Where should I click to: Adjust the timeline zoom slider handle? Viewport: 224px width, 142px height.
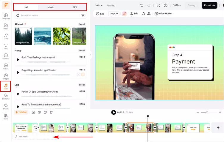pyautogui.click(x=207, y=112)
